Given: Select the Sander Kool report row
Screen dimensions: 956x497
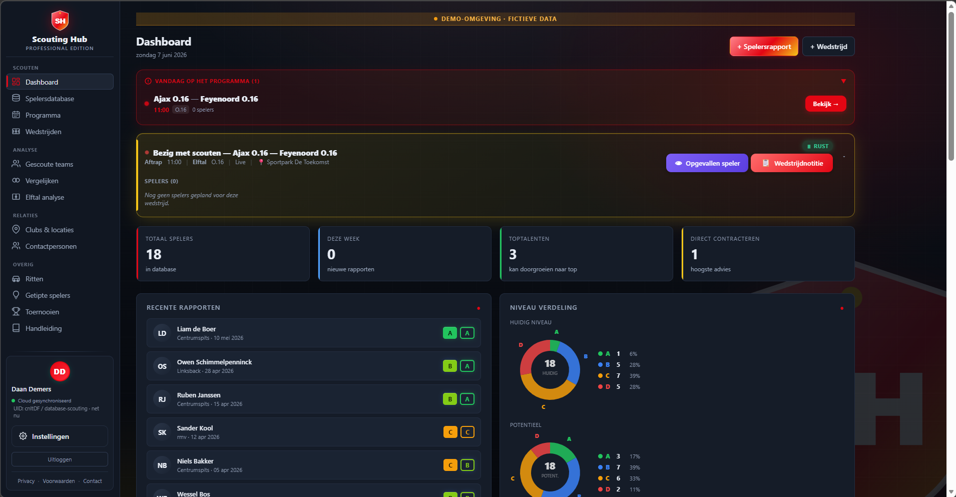Looking at the screenshot, I should [x=313, y=432].
